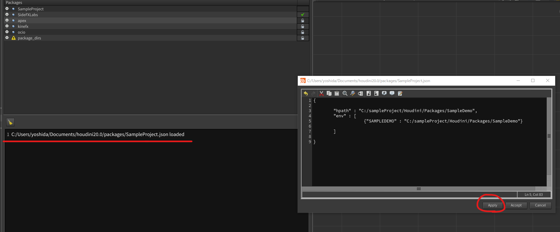The image size is (560, 232).
Task: Minimize the SampleProject.json editor window
Action: point(518,80)
